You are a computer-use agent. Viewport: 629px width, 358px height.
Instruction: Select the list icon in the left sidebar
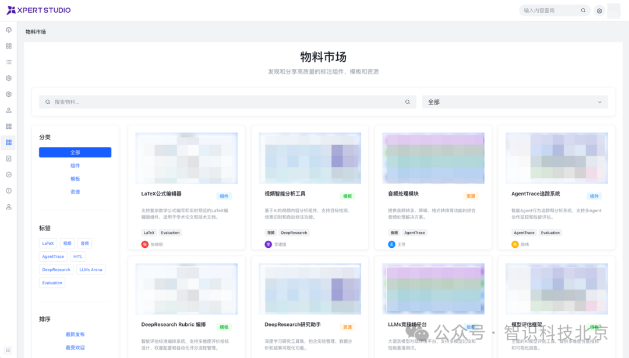click(8, 62)
